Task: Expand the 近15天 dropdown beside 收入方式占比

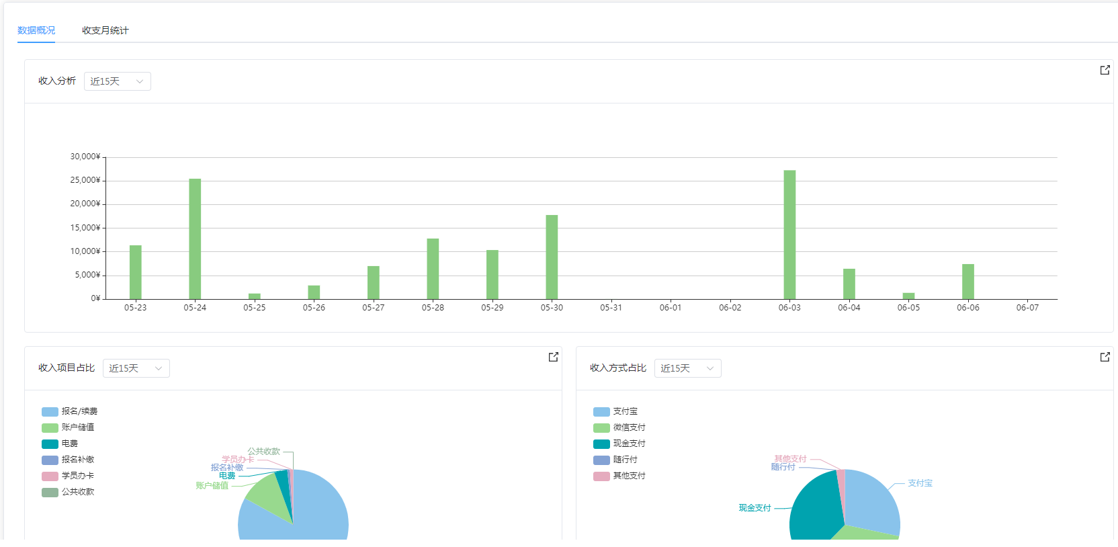Action: (688, 368)
